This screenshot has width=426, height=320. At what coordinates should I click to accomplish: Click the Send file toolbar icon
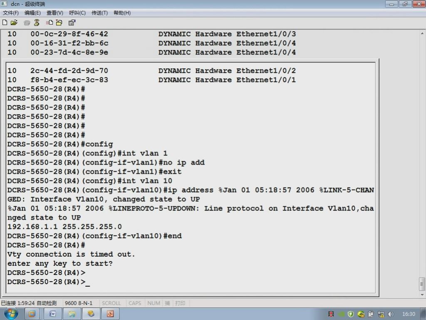[50, 22]
